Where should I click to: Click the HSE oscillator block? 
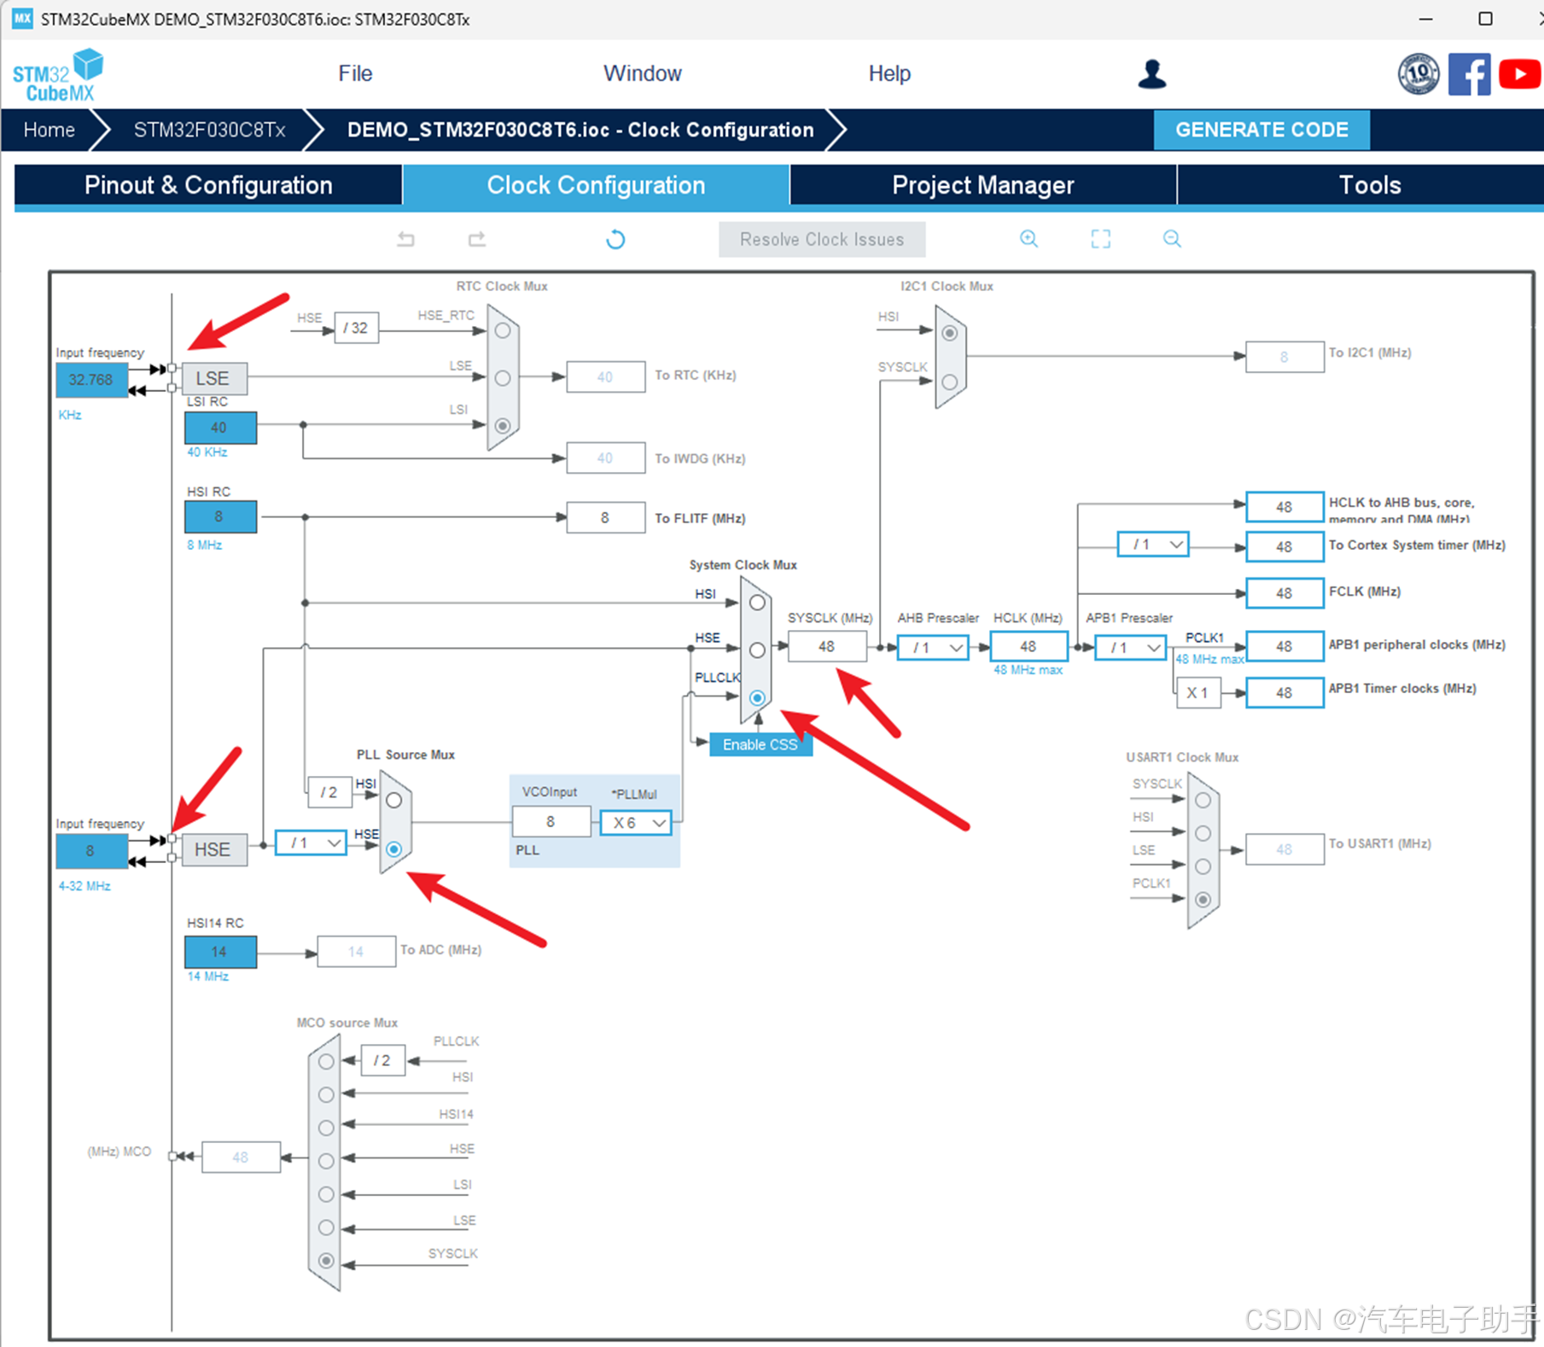click(x=214, y=850)
